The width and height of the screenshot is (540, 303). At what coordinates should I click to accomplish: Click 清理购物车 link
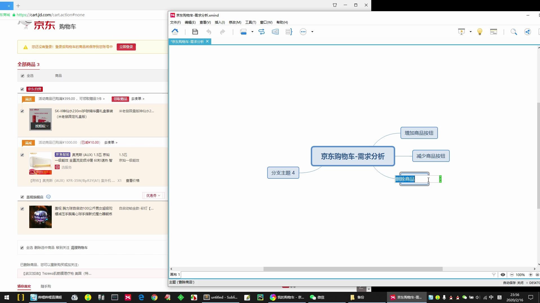79,248
